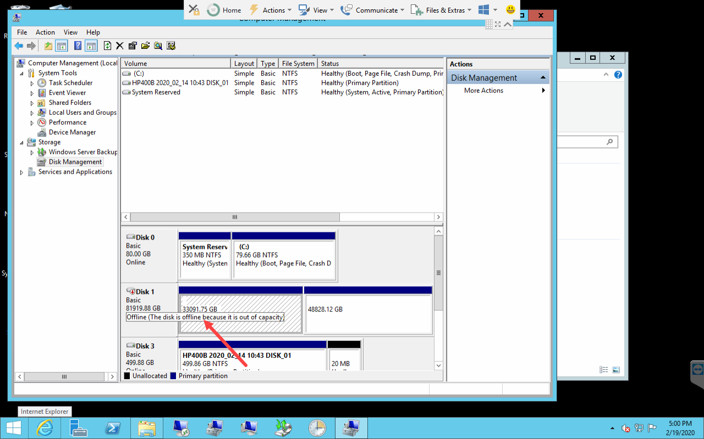Click the Forward arrow in Computer Management toolbar
This screenshot has height=439, width=704.
click(x=31, y=46)
